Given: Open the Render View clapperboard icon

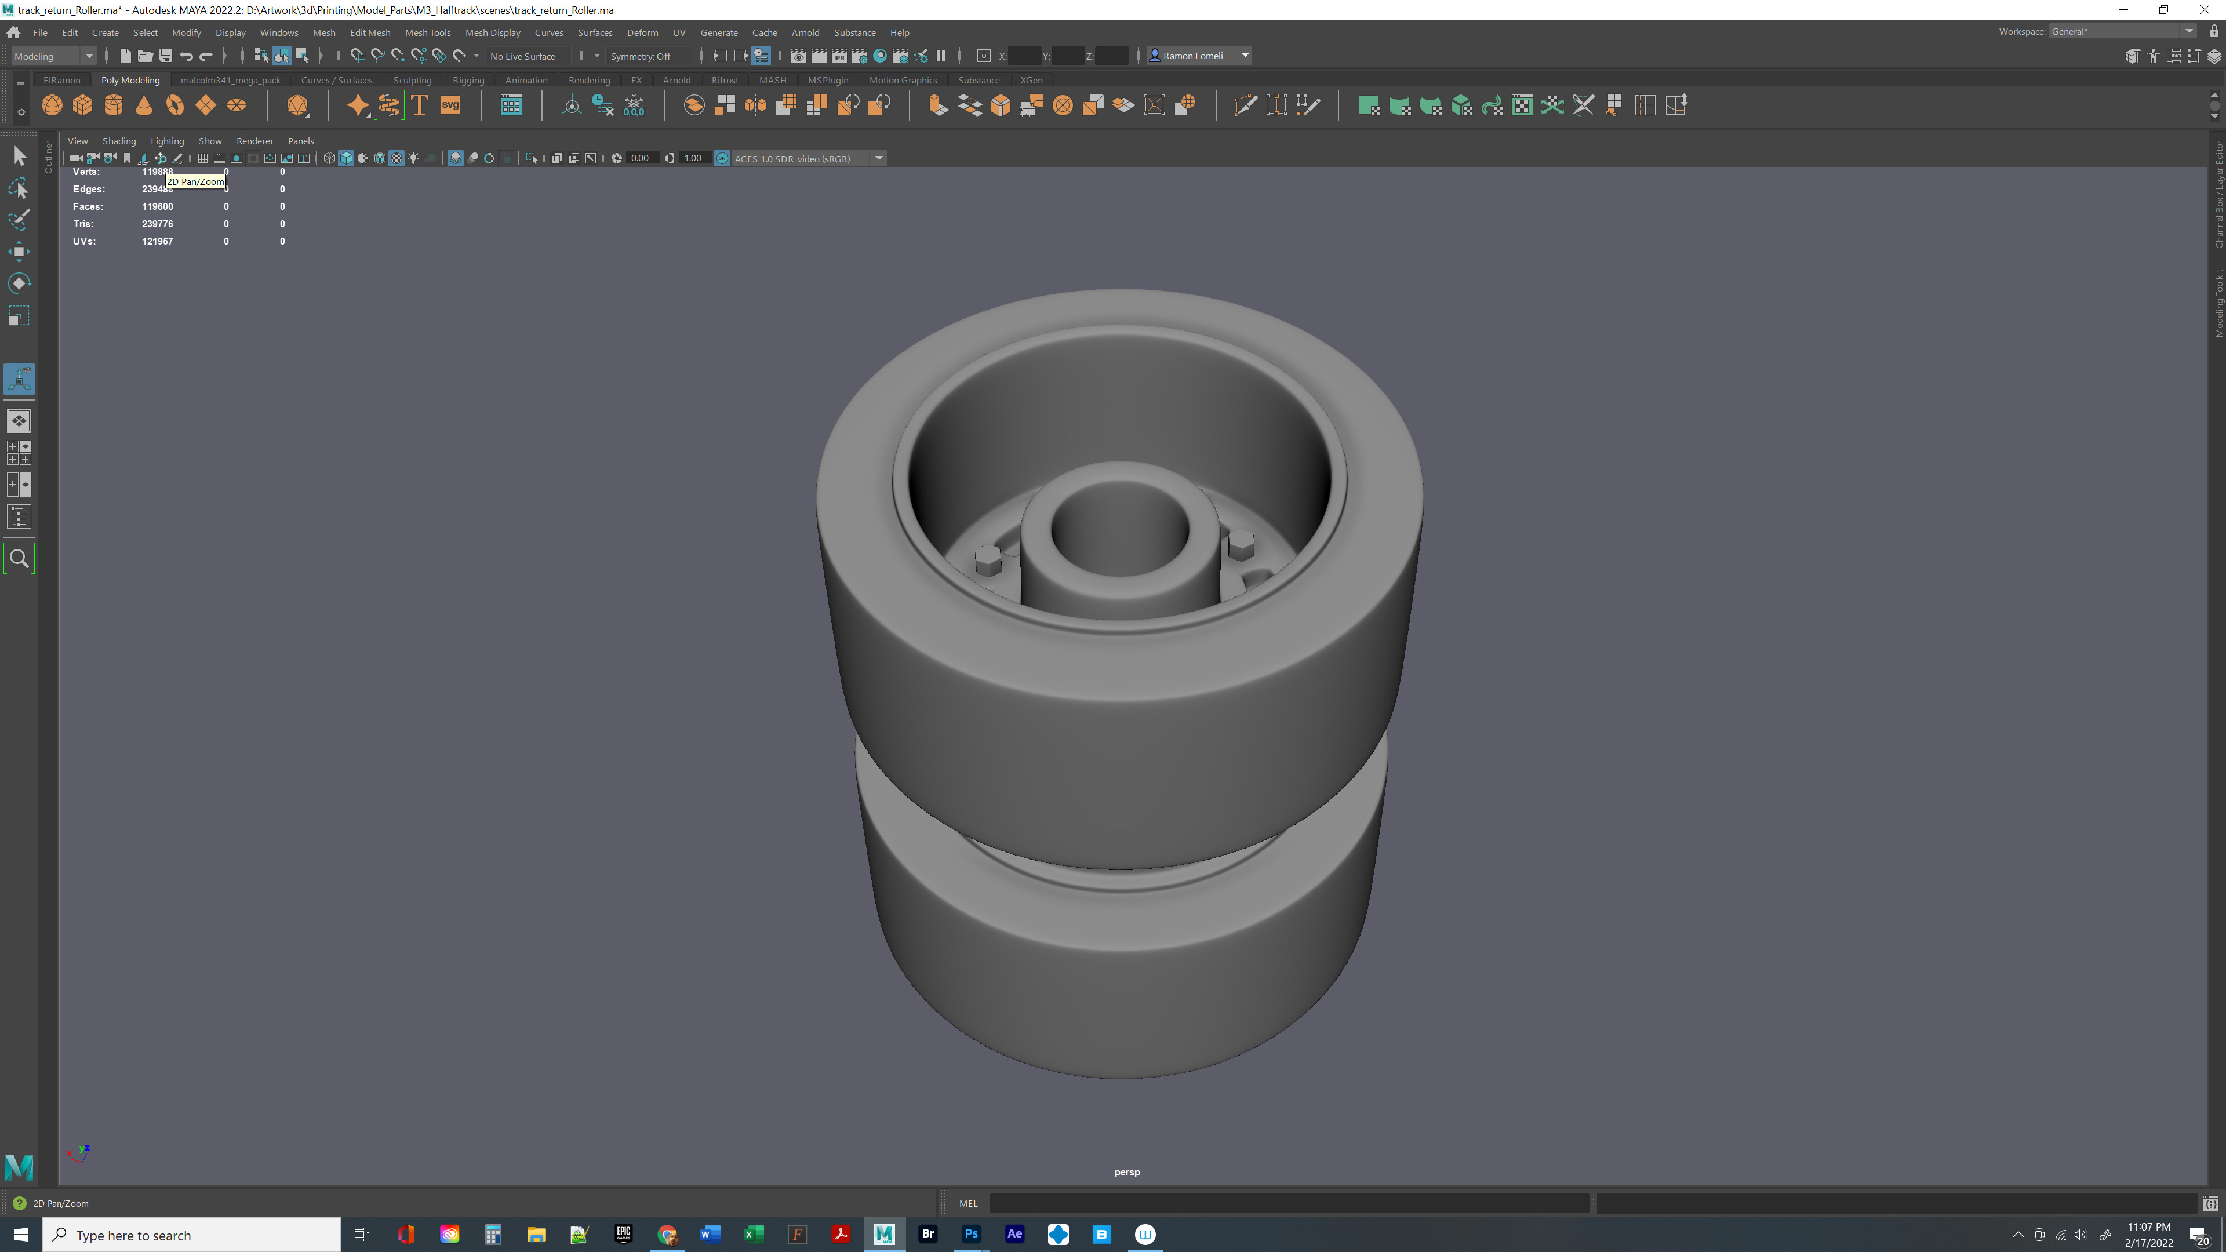Looking at the screenshot, I should (798, 56).
